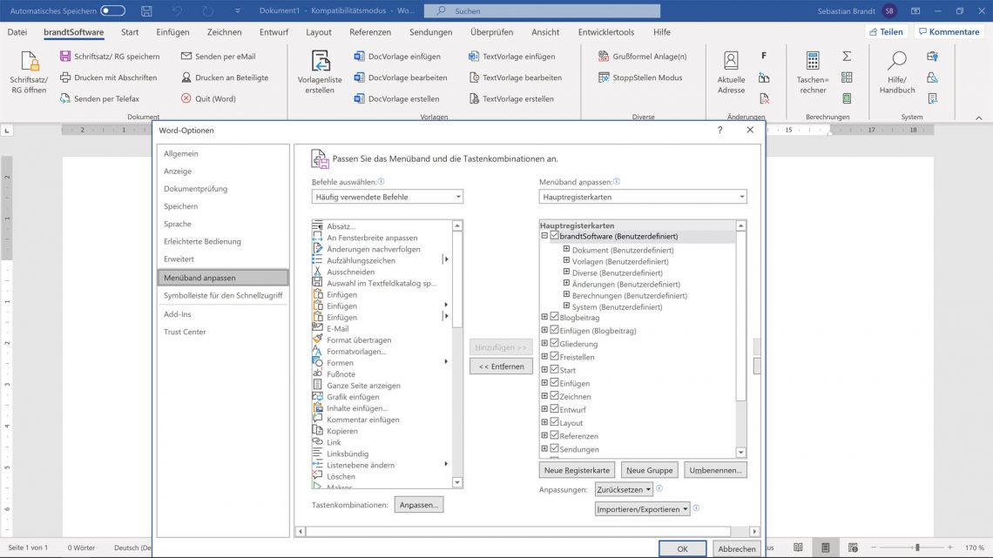Viewport: 993px width, 558px height.
Task: Click Umbenennen... button
Action: (715, 470)
